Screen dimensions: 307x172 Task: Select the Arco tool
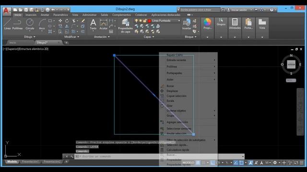click(x=42, y=24)
